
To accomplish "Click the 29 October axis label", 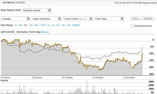I will click(98, 77).
